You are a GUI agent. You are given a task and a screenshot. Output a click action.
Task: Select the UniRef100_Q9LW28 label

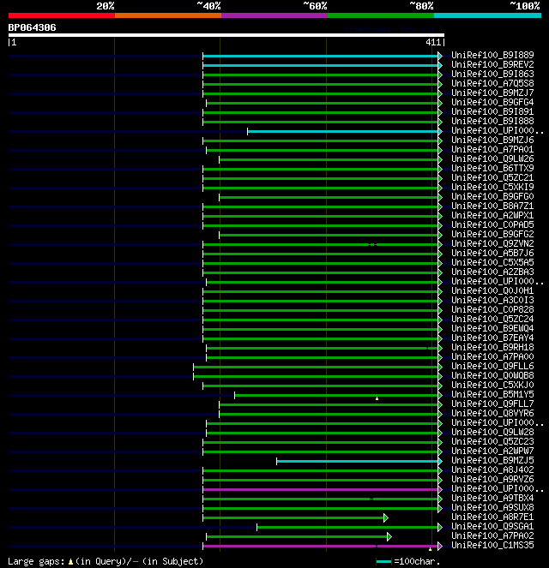point(492,432)
